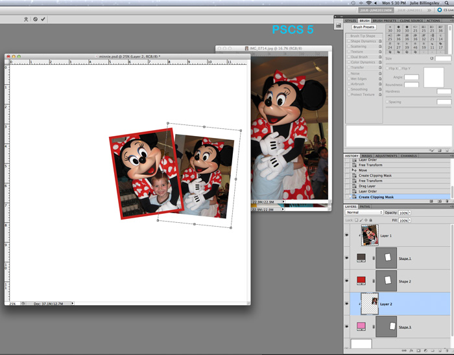The width and height of the screenshot is (454, 355).
Task: Hide Layer 2 with its eye icon
Action: [x=347, y=304]
